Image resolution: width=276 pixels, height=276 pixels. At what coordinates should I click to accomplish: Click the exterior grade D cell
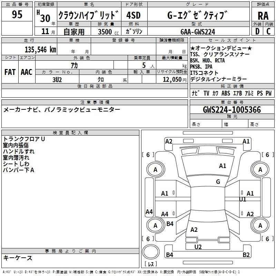pos(257,31)
